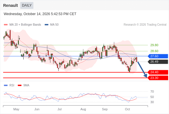Viewport: 169px width, 114px height.
Task: Click the Oct label on time axis
Action: coord(127,109)
